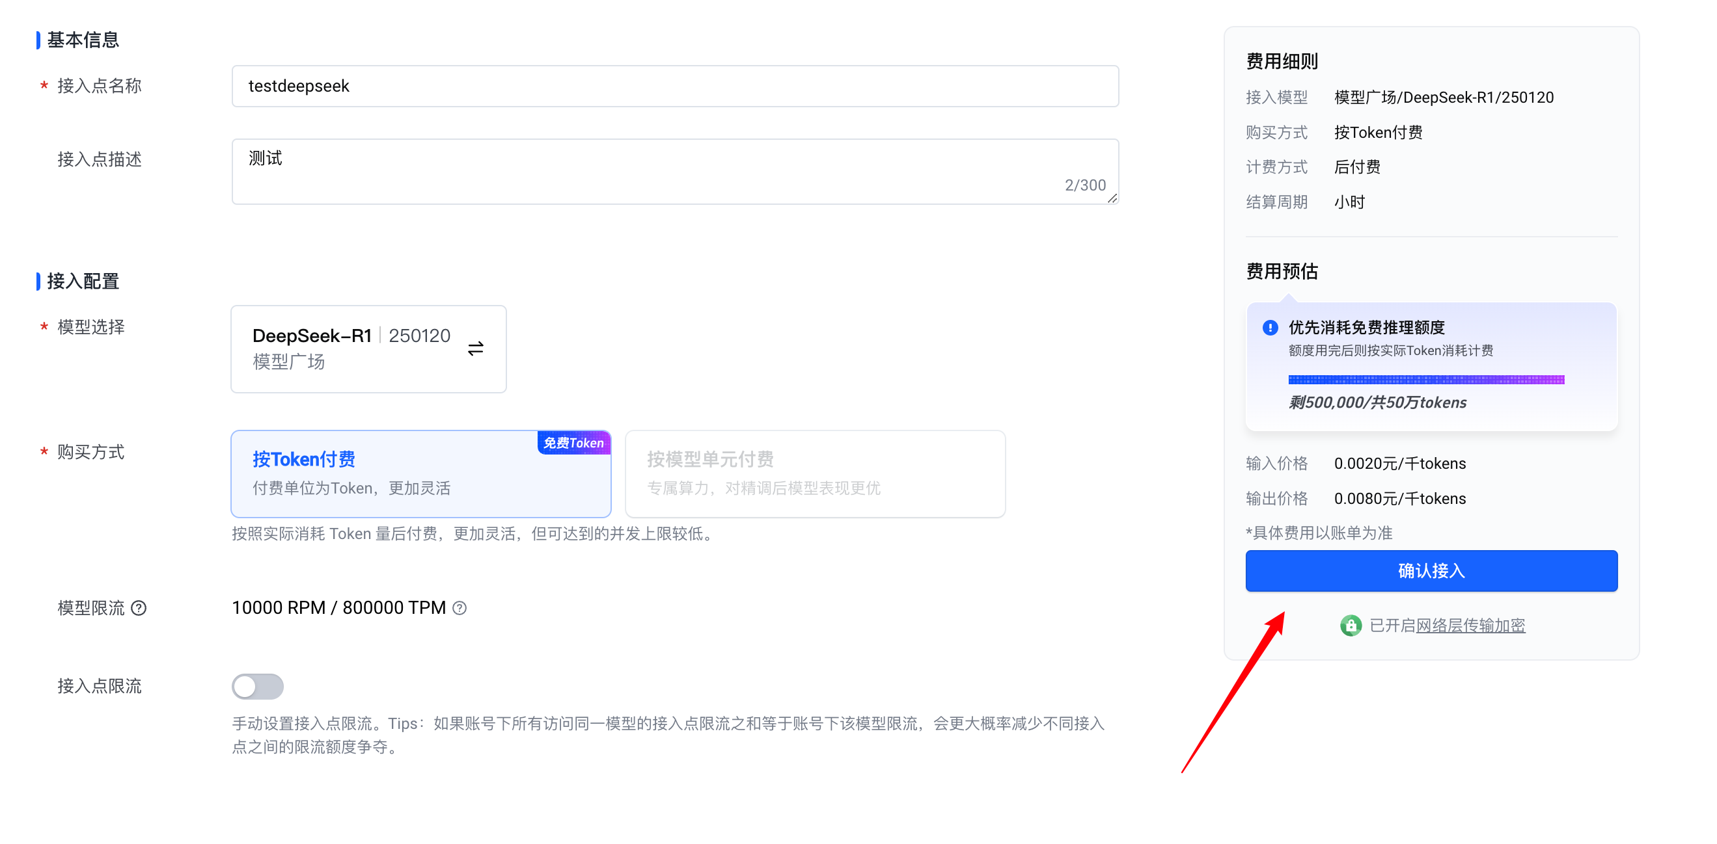Click the 基本信息 section heading
The image size is (1717, 844).
(83, 40)
